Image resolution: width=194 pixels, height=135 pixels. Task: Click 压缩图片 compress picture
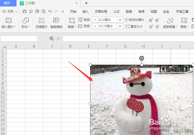click(42, 23)
